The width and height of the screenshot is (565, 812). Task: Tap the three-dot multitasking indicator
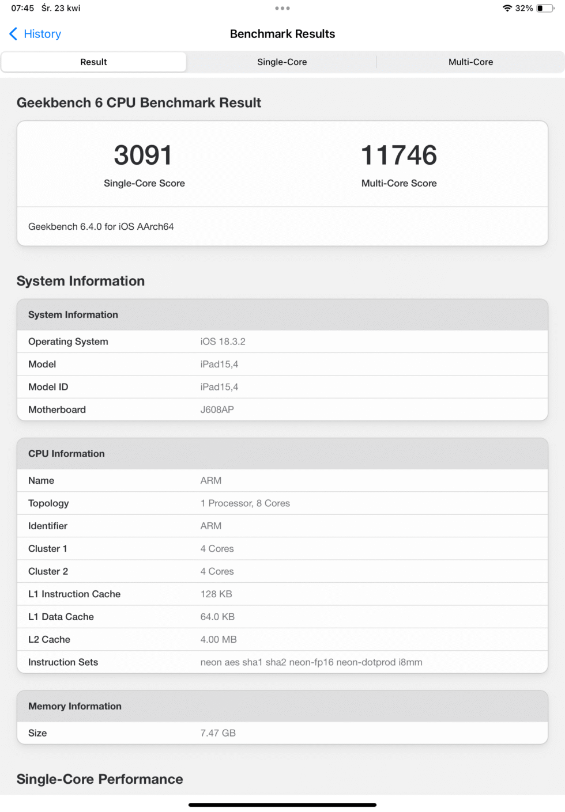pyautogui.click(x=282, y=8)
